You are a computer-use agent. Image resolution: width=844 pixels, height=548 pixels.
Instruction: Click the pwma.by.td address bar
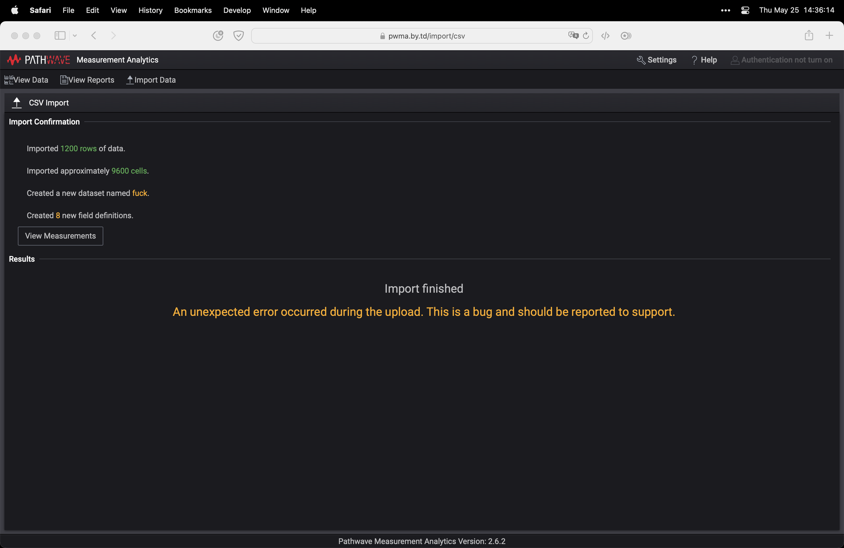tap(422, 36)
